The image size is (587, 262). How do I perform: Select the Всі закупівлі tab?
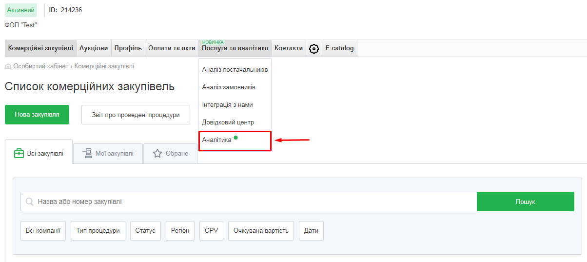(39, 153)
